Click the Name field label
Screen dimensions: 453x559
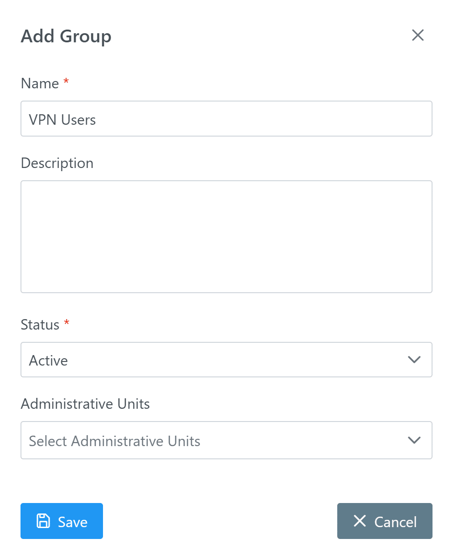(x=40, y=84)
